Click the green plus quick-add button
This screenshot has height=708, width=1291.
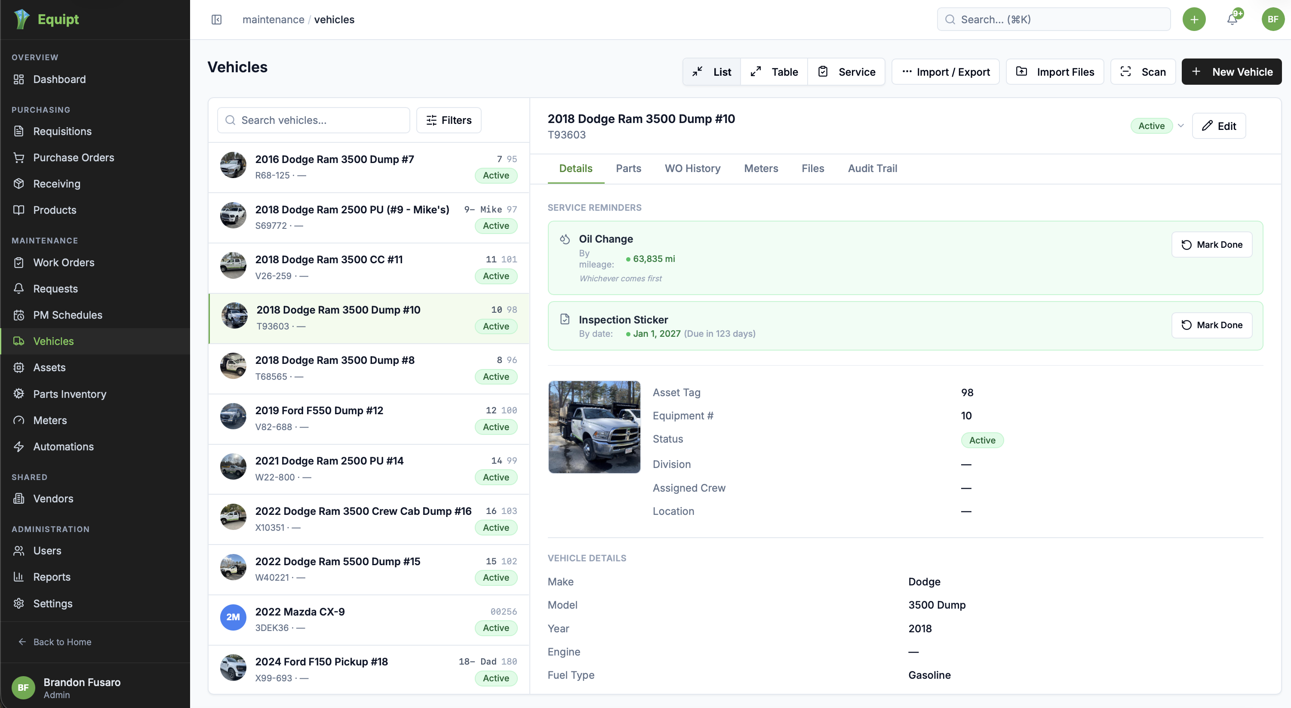point(1194,19)
